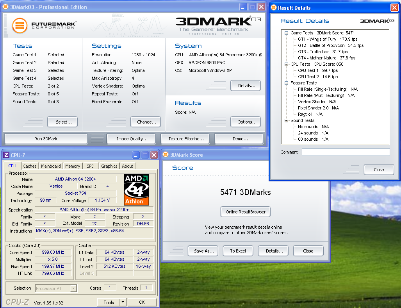This screenshot has width=401, height=308.
Task: Open the Processor selection dropdown in CPU-Z
Action: tap(73, 288)
